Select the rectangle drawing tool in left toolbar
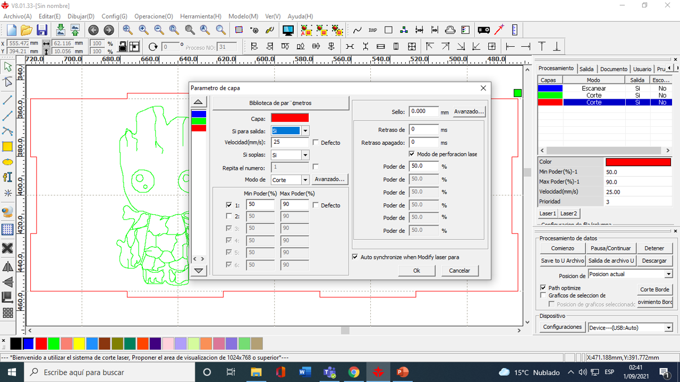680x382 pixels. (x=7, y=146)
